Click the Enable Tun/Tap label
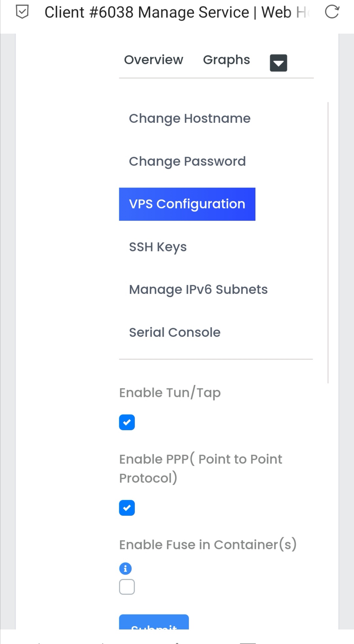354x644 pixels. point(170,393)
